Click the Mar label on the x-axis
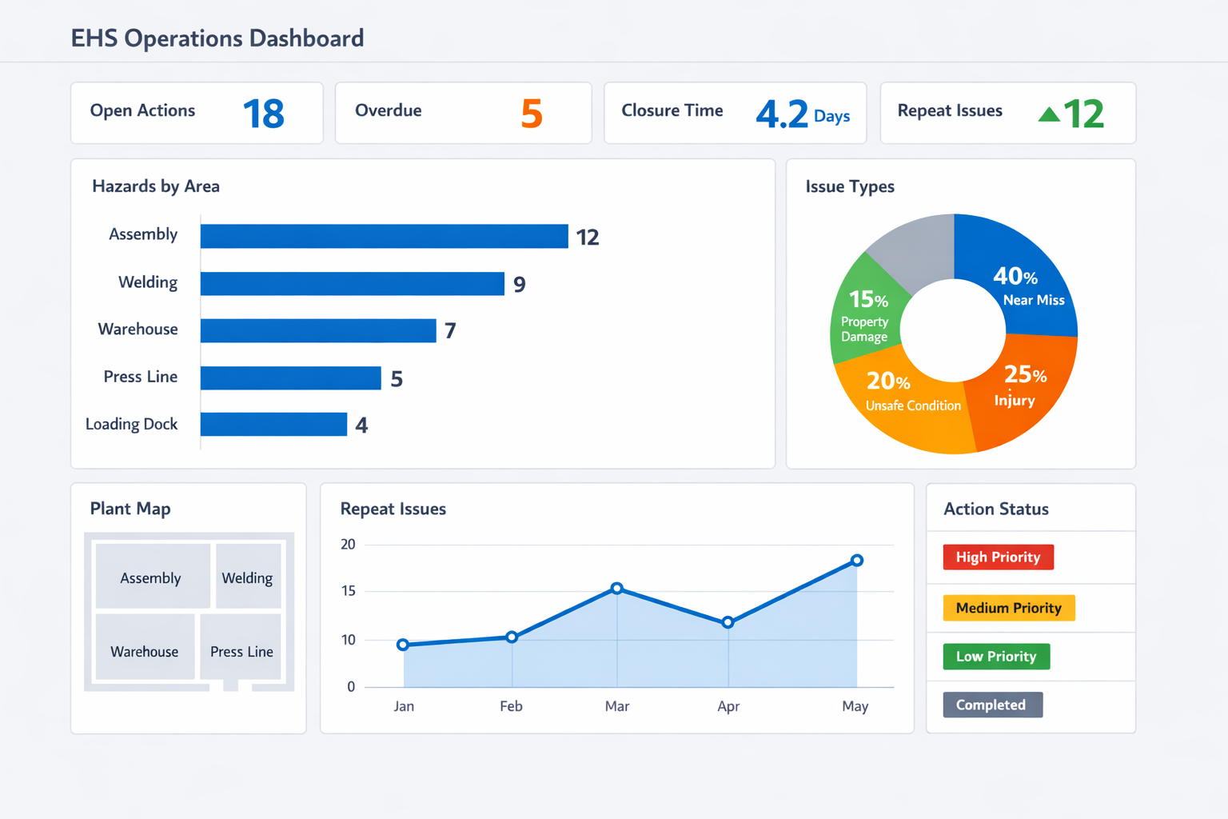Viewport: 1228px width, 819px height. (617, 706)
